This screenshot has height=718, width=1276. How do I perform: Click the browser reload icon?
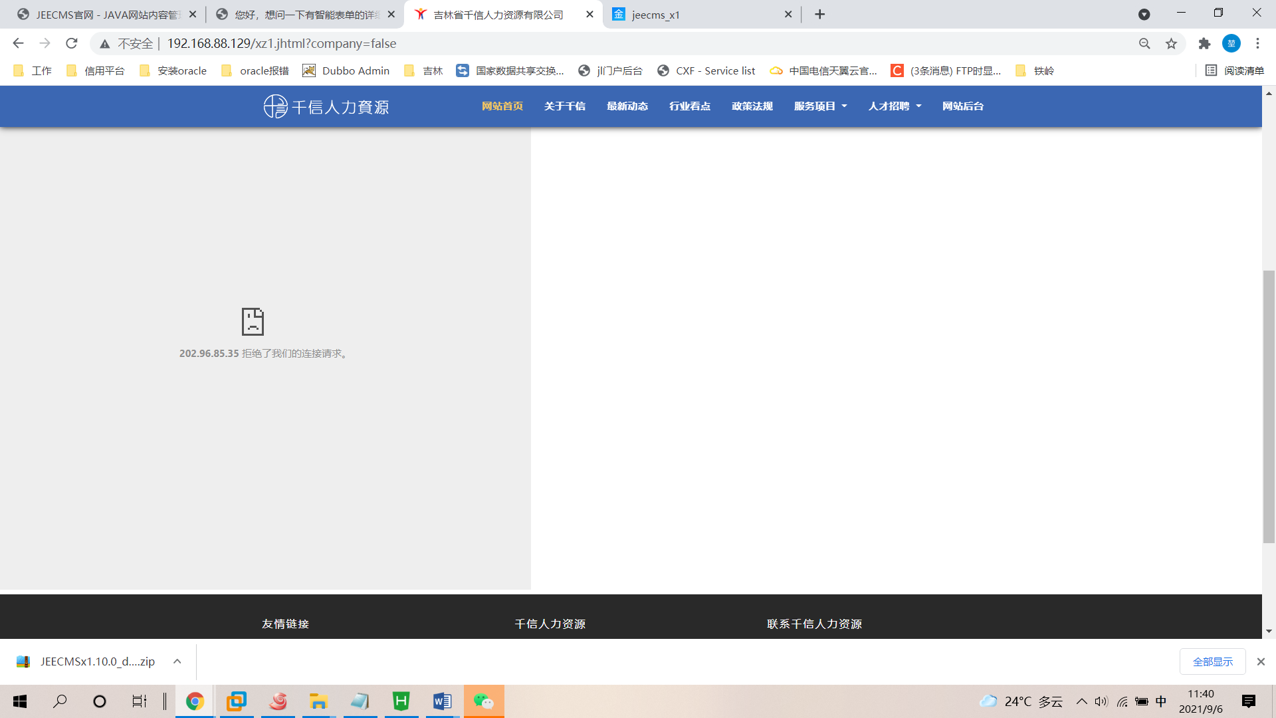pos(72,43)
